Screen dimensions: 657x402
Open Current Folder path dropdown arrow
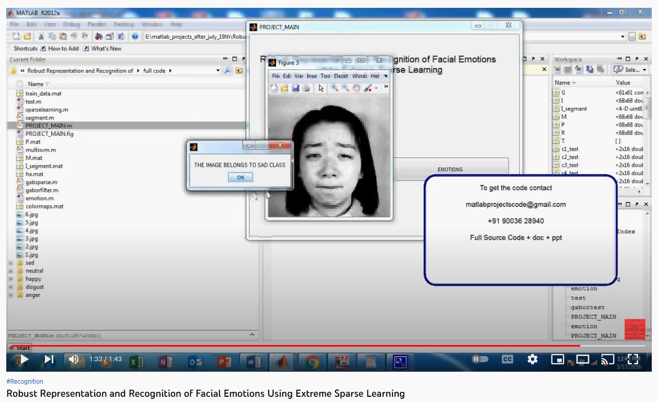click(218, 71)
